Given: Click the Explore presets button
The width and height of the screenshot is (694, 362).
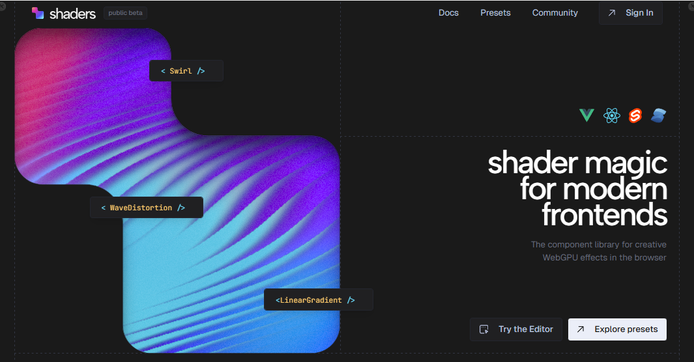Looking at the screenshot, I should click(x=617, y=329).
